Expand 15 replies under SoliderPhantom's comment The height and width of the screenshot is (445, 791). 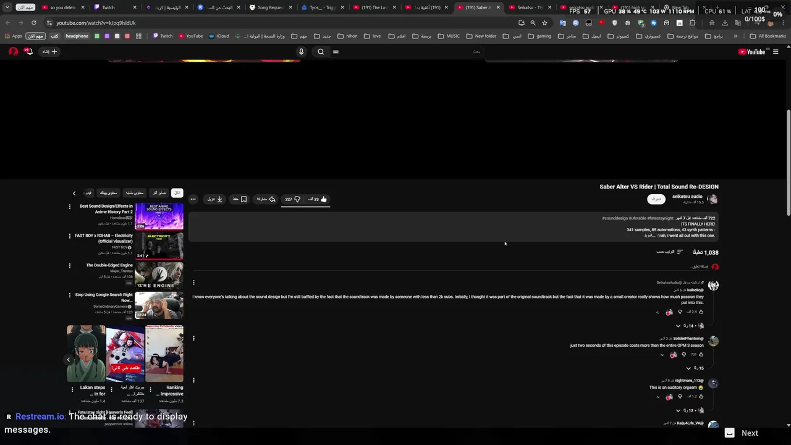695,368
